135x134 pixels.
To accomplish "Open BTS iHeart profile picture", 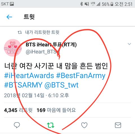I will coord(13,48).
